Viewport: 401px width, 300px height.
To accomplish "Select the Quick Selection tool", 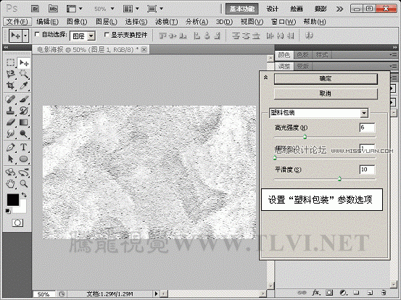I will click(24, 74).
